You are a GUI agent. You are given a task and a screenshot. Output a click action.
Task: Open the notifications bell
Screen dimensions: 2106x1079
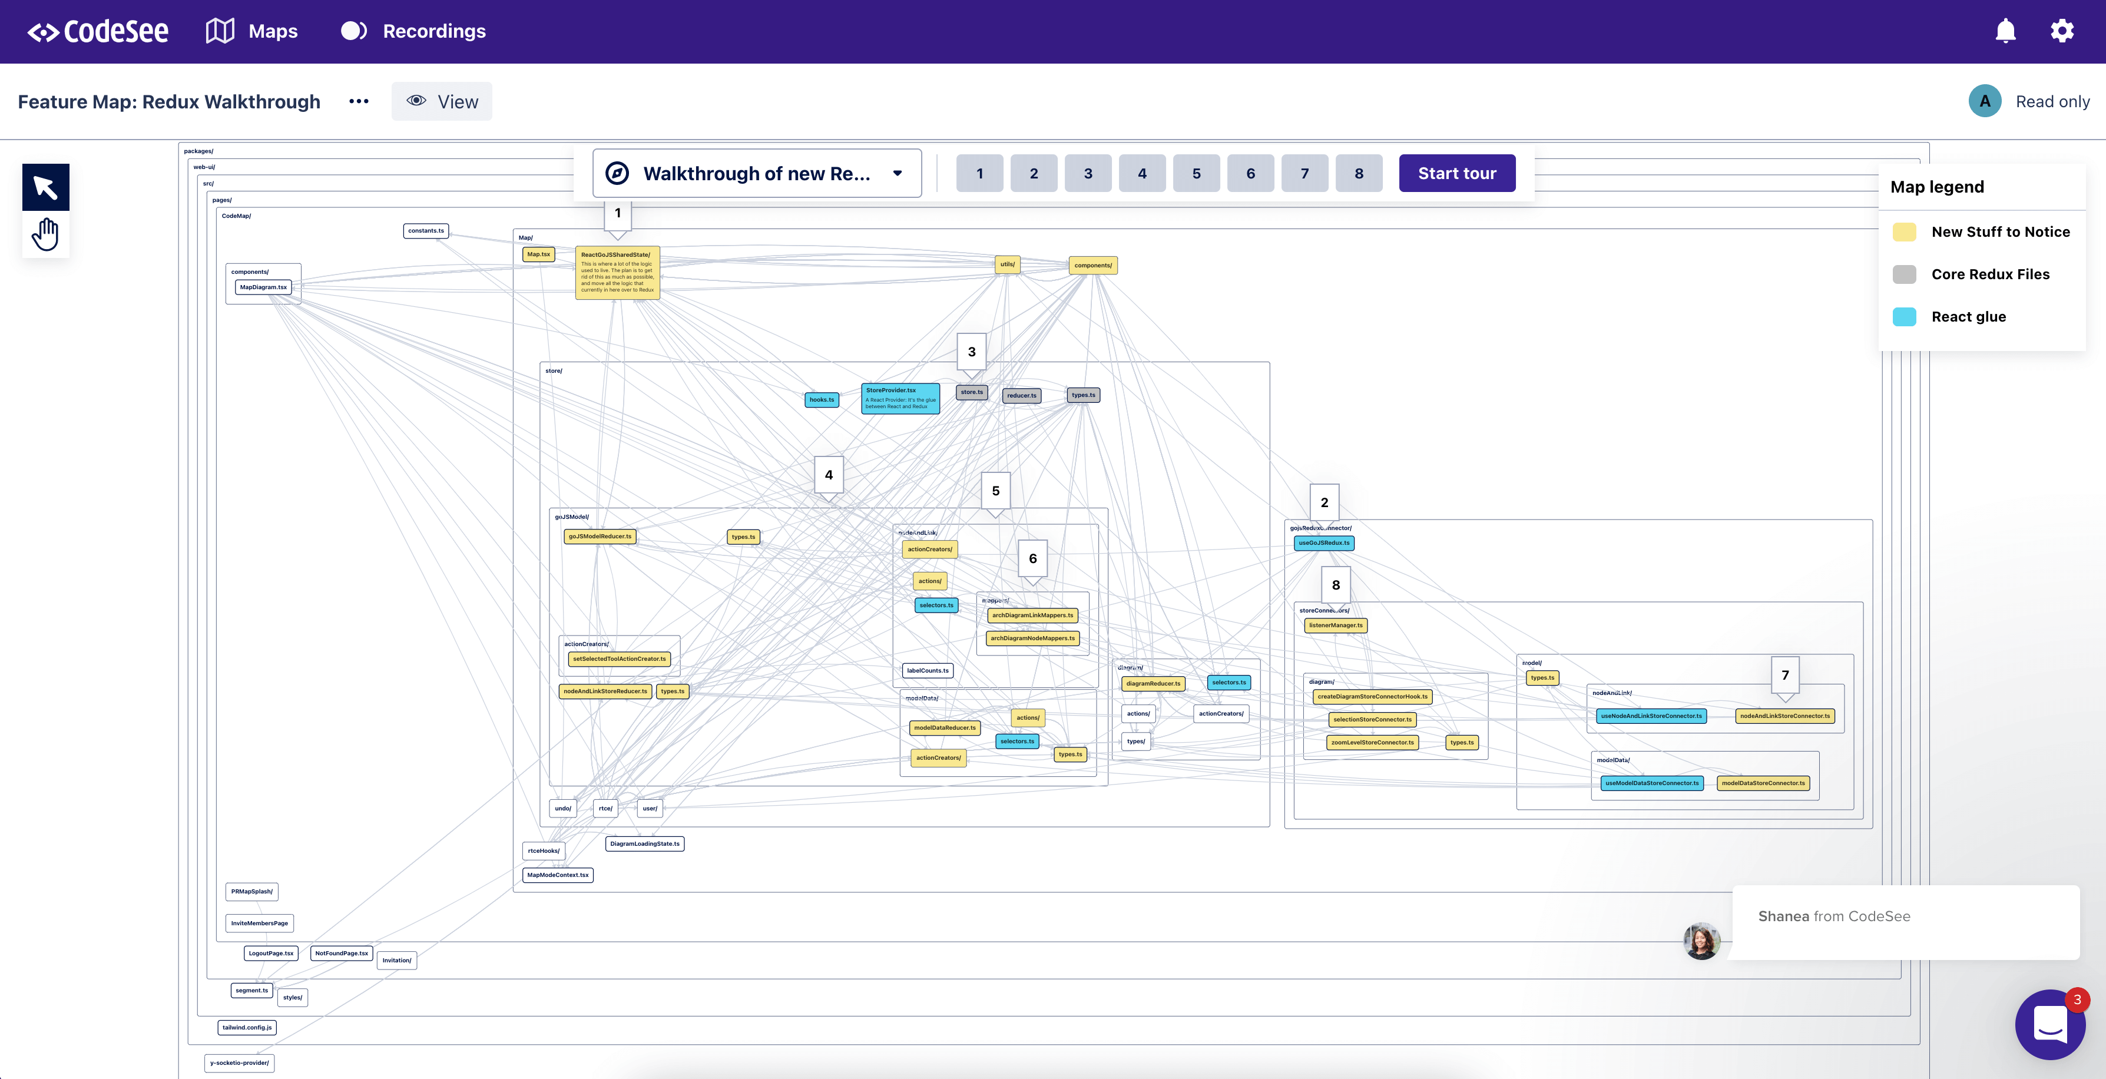(x=2005, y=31)
